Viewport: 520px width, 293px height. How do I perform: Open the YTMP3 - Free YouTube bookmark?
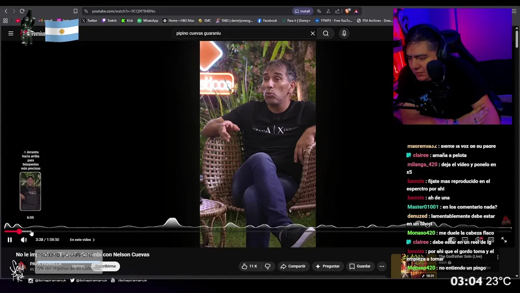(334, 20)
